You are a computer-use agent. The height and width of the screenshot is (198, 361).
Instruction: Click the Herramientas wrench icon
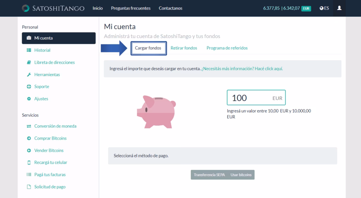pyautogui.click(x=29, y=75)
